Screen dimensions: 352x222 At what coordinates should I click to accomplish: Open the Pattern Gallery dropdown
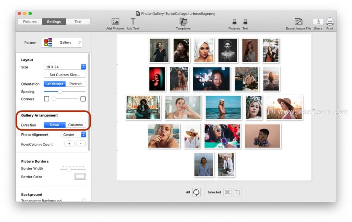point(61,42)
